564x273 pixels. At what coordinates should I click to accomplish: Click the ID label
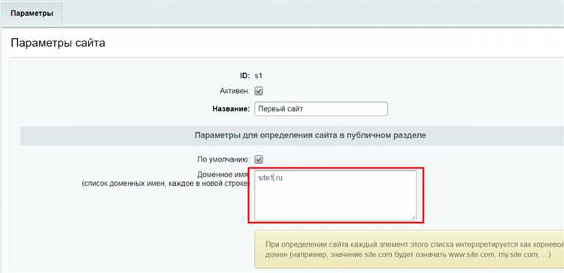[x=245, y=76]
